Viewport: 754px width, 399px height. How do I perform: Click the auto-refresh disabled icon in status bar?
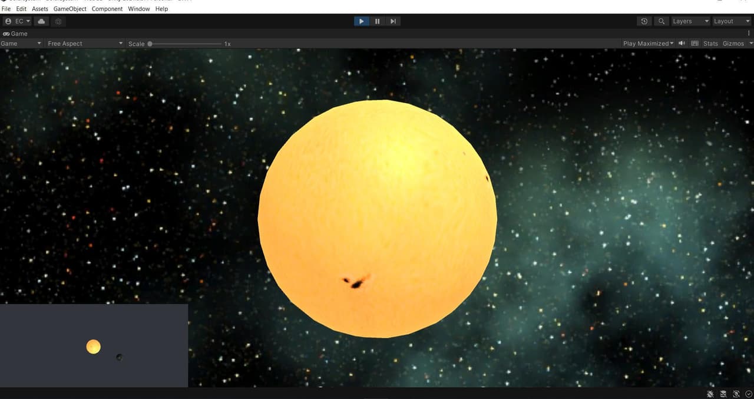click(736, 394)
